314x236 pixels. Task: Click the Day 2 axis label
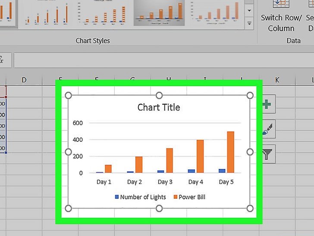[135, 182]
